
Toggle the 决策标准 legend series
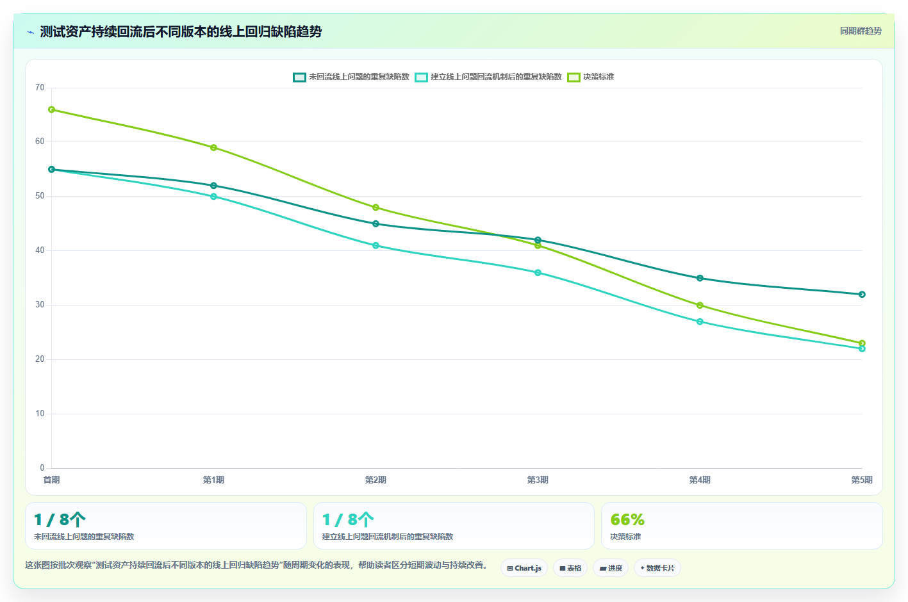coord(590,77)
